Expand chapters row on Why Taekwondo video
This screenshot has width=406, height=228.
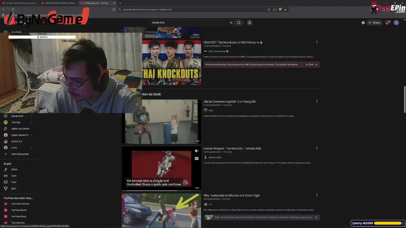pos(316,217)
